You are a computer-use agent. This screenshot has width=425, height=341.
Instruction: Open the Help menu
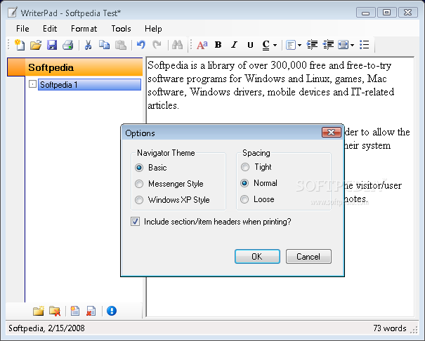(x=153, y=28)
